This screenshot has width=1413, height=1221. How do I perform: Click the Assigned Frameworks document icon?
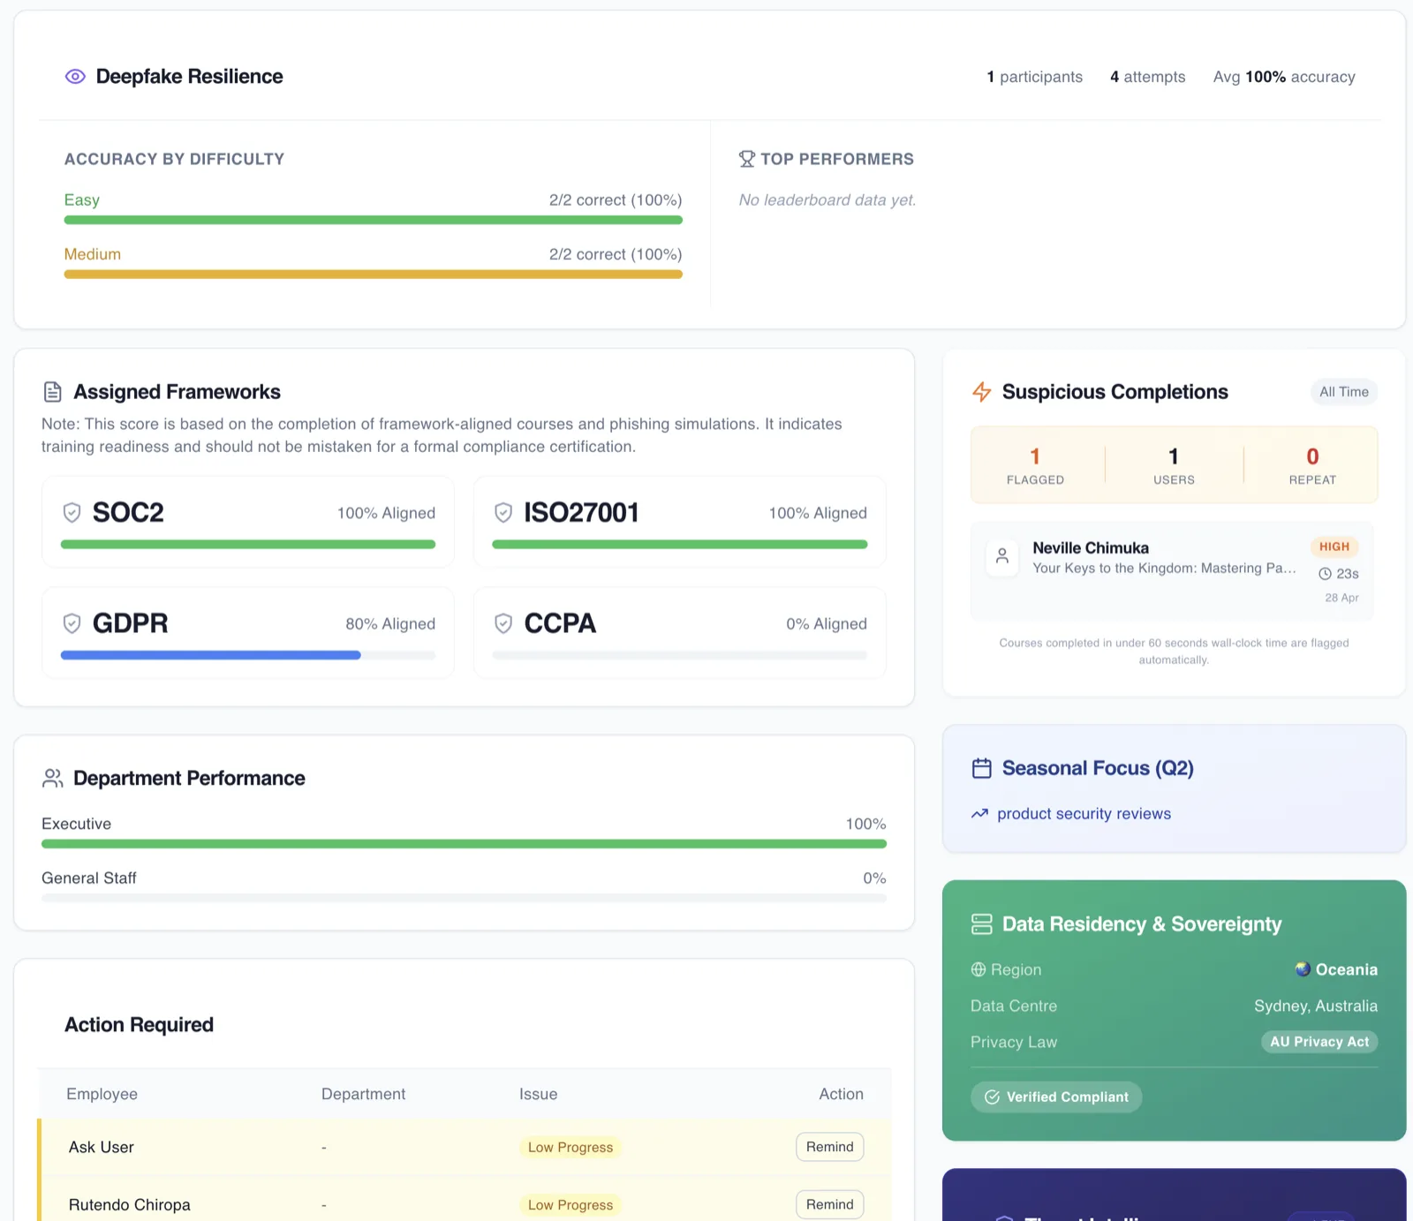[53, 392]
